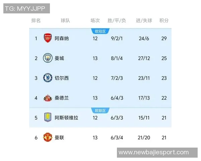Click the Aston Villa club crest
The image size is (201, 161).
tap(48, 117)
